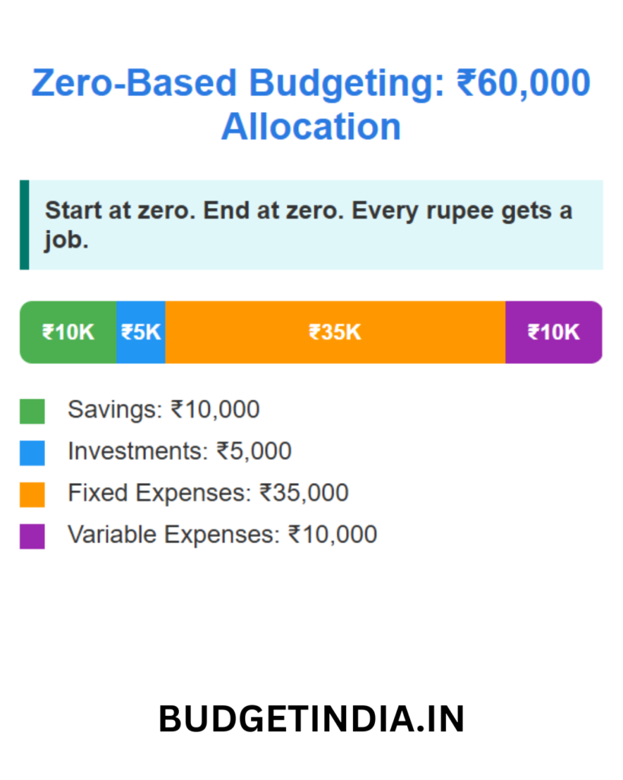The height and width of the screenshot is (780, 623).
Task: Select the Investments: ₹5,000 legend label
Action: tap(180, 452)
